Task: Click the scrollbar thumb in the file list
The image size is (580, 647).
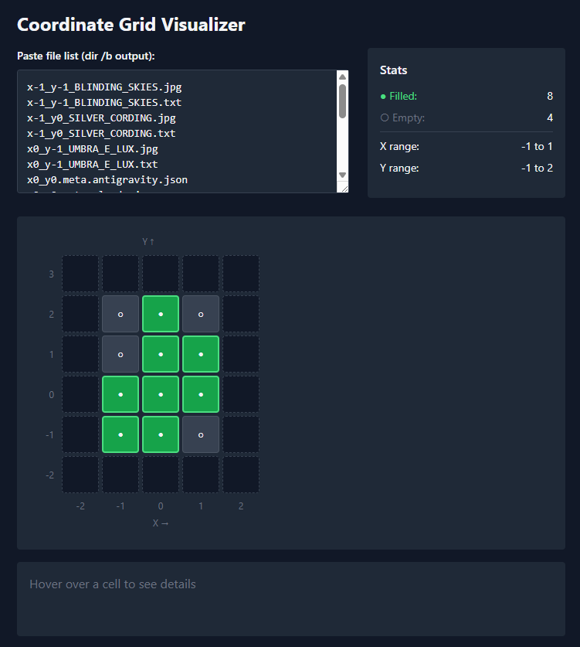Action: pyautogui.click(x=342, y=100)
